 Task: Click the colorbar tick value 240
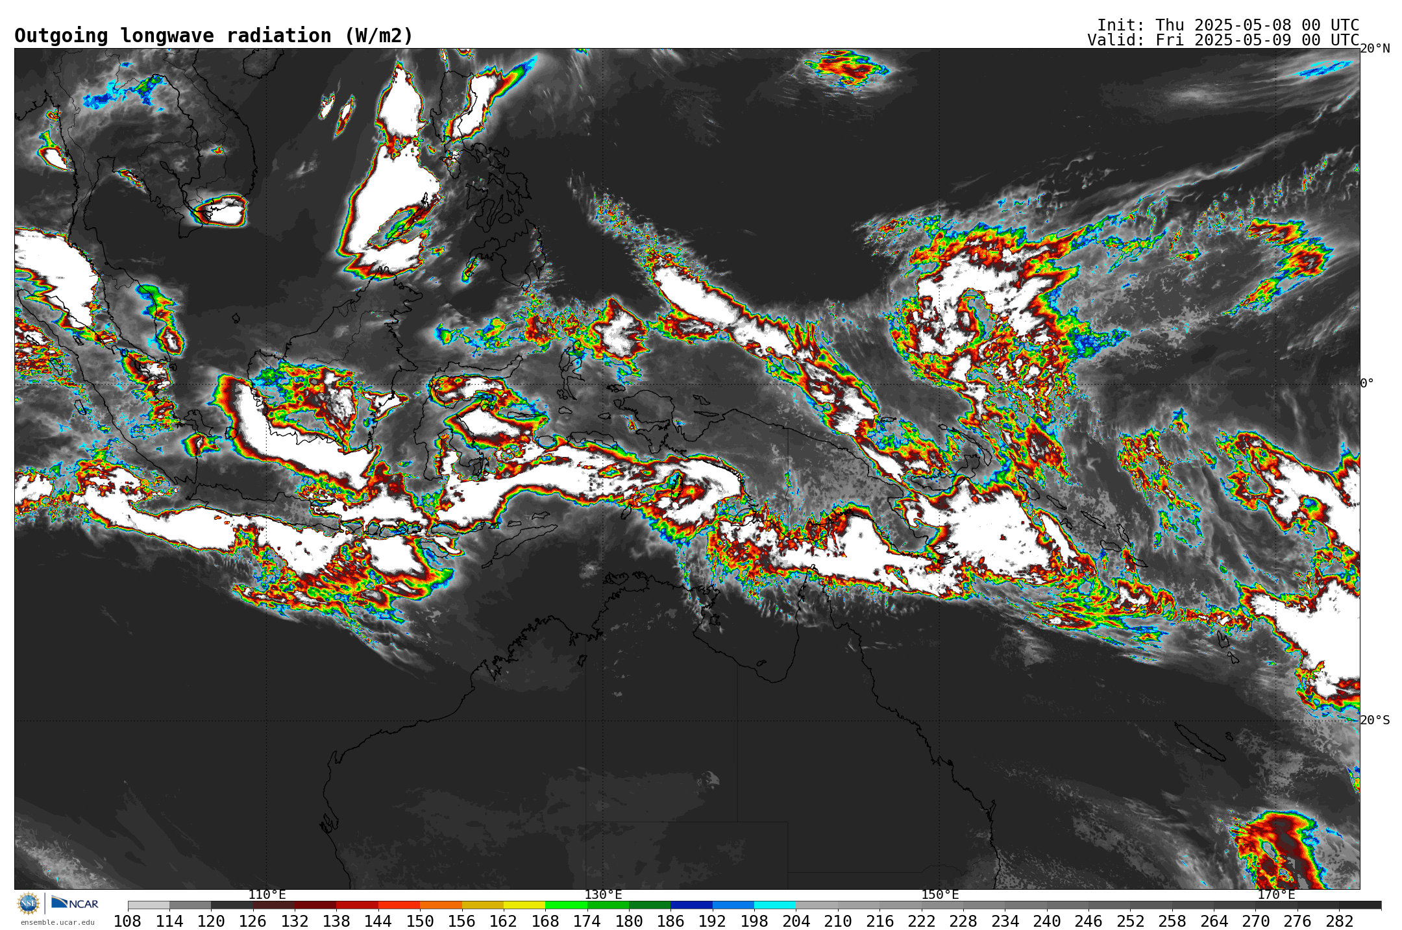[x=1047, y=921]
